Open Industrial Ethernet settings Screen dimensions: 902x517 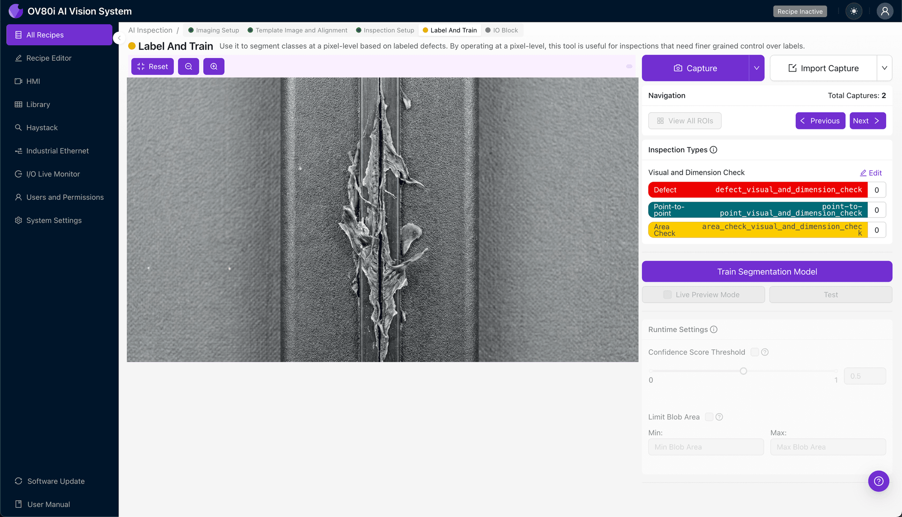tap(59, 151)
